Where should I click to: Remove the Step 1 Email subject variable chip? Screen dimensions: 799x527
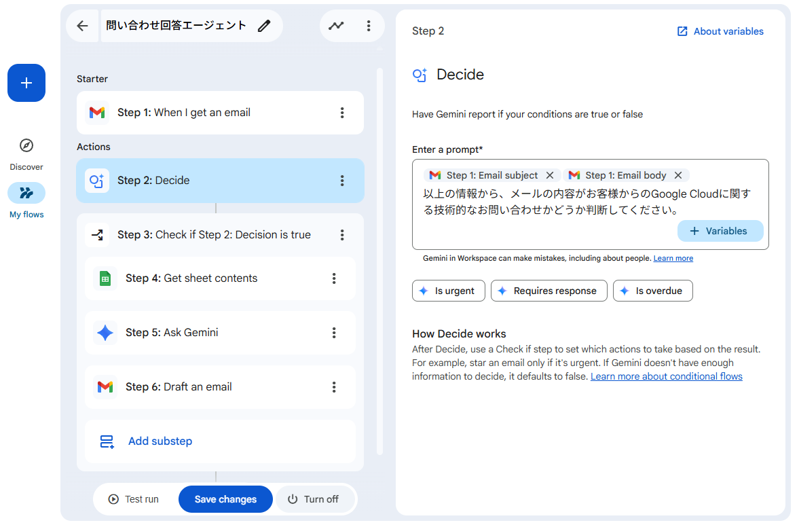[x=550, y=175]
